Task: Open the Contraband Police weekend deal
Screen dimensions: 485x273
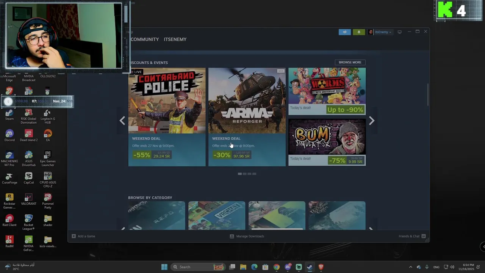Action: (x=167, y=117)
